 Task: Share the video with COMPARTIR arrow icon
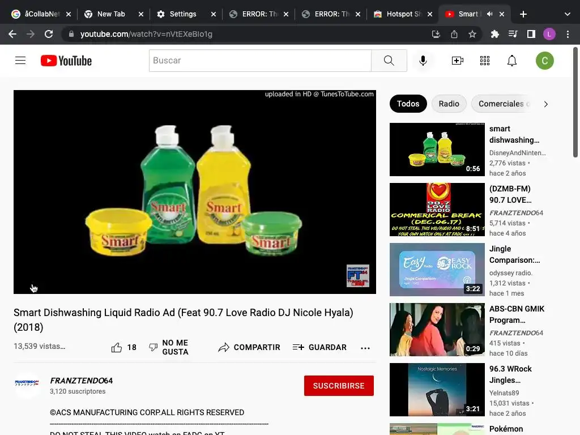point(224,347)
